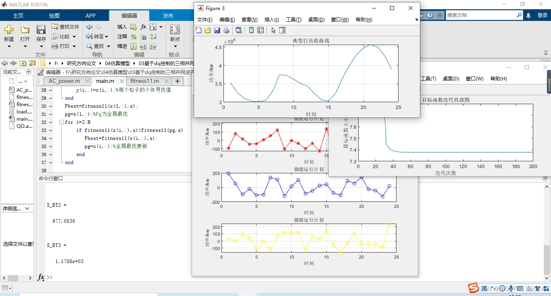The height and width of the screenshot is (296, 551).
Task: Click the fx insert function icon
Action: [x=143, y=27]
